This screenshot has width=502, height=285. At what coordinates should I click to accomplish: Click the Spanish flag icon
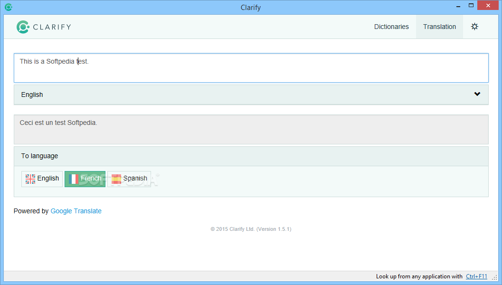(x=116, y=179)
